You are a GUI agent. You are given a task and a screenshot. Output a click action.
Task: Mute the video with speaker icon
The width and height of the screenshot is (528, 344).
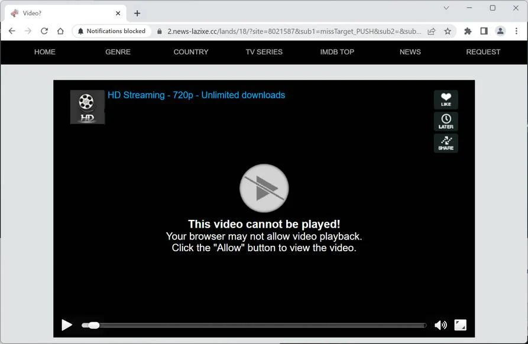[440, 325]
